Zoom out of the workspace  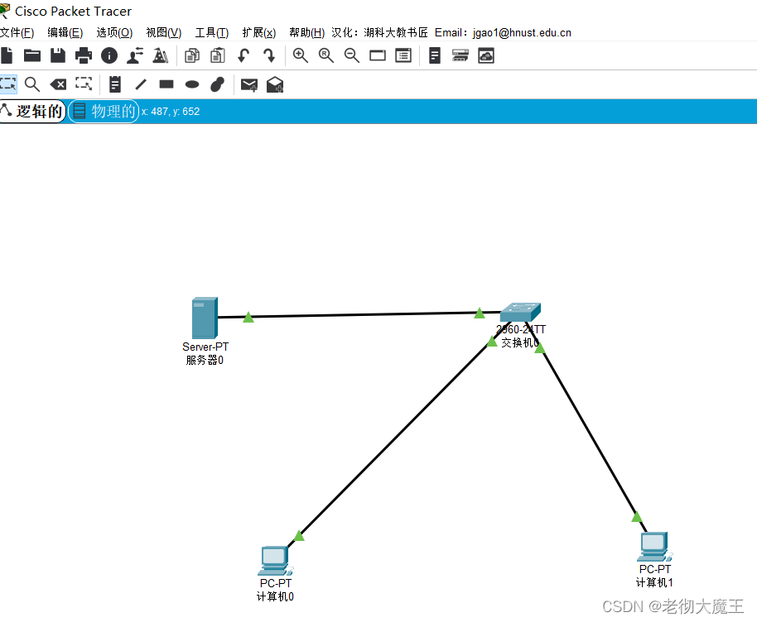(351, 55)
